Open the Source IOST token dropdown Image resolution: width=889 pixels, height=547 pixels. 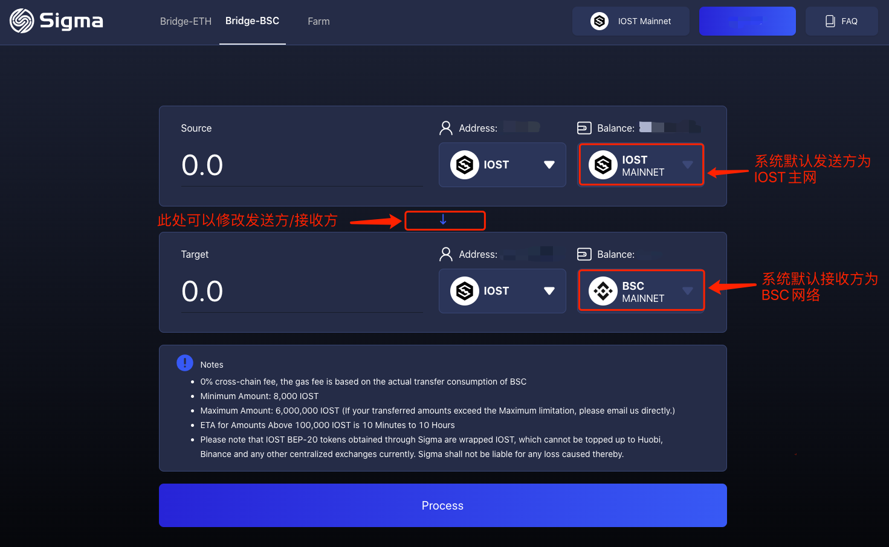502,165
